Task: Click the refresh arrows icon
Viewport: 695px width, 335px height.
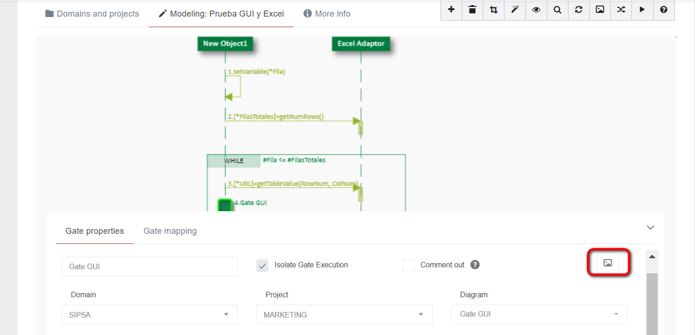Action: tap(579, 10)
